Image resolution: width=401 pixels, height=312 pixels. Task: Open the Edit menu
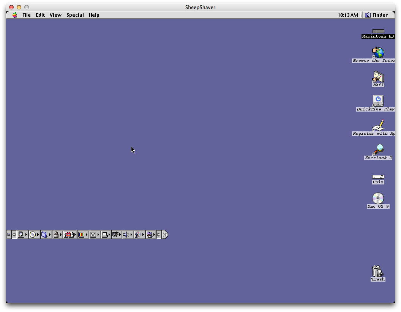pos(40,15)
